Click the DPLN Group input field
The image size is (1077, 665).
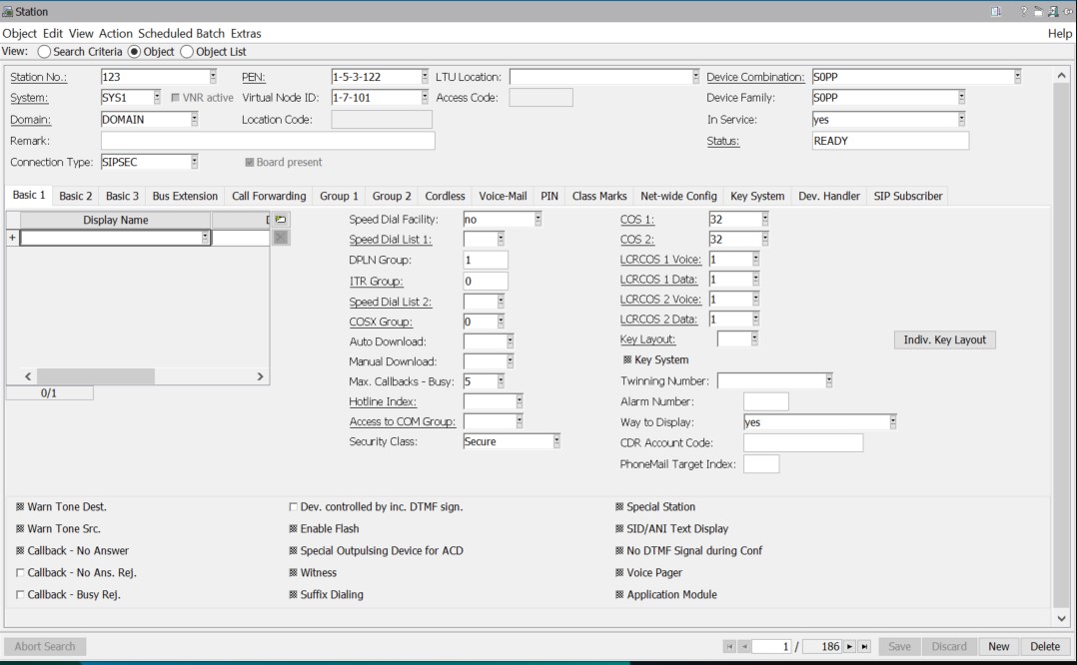click(x=486, y=260)
